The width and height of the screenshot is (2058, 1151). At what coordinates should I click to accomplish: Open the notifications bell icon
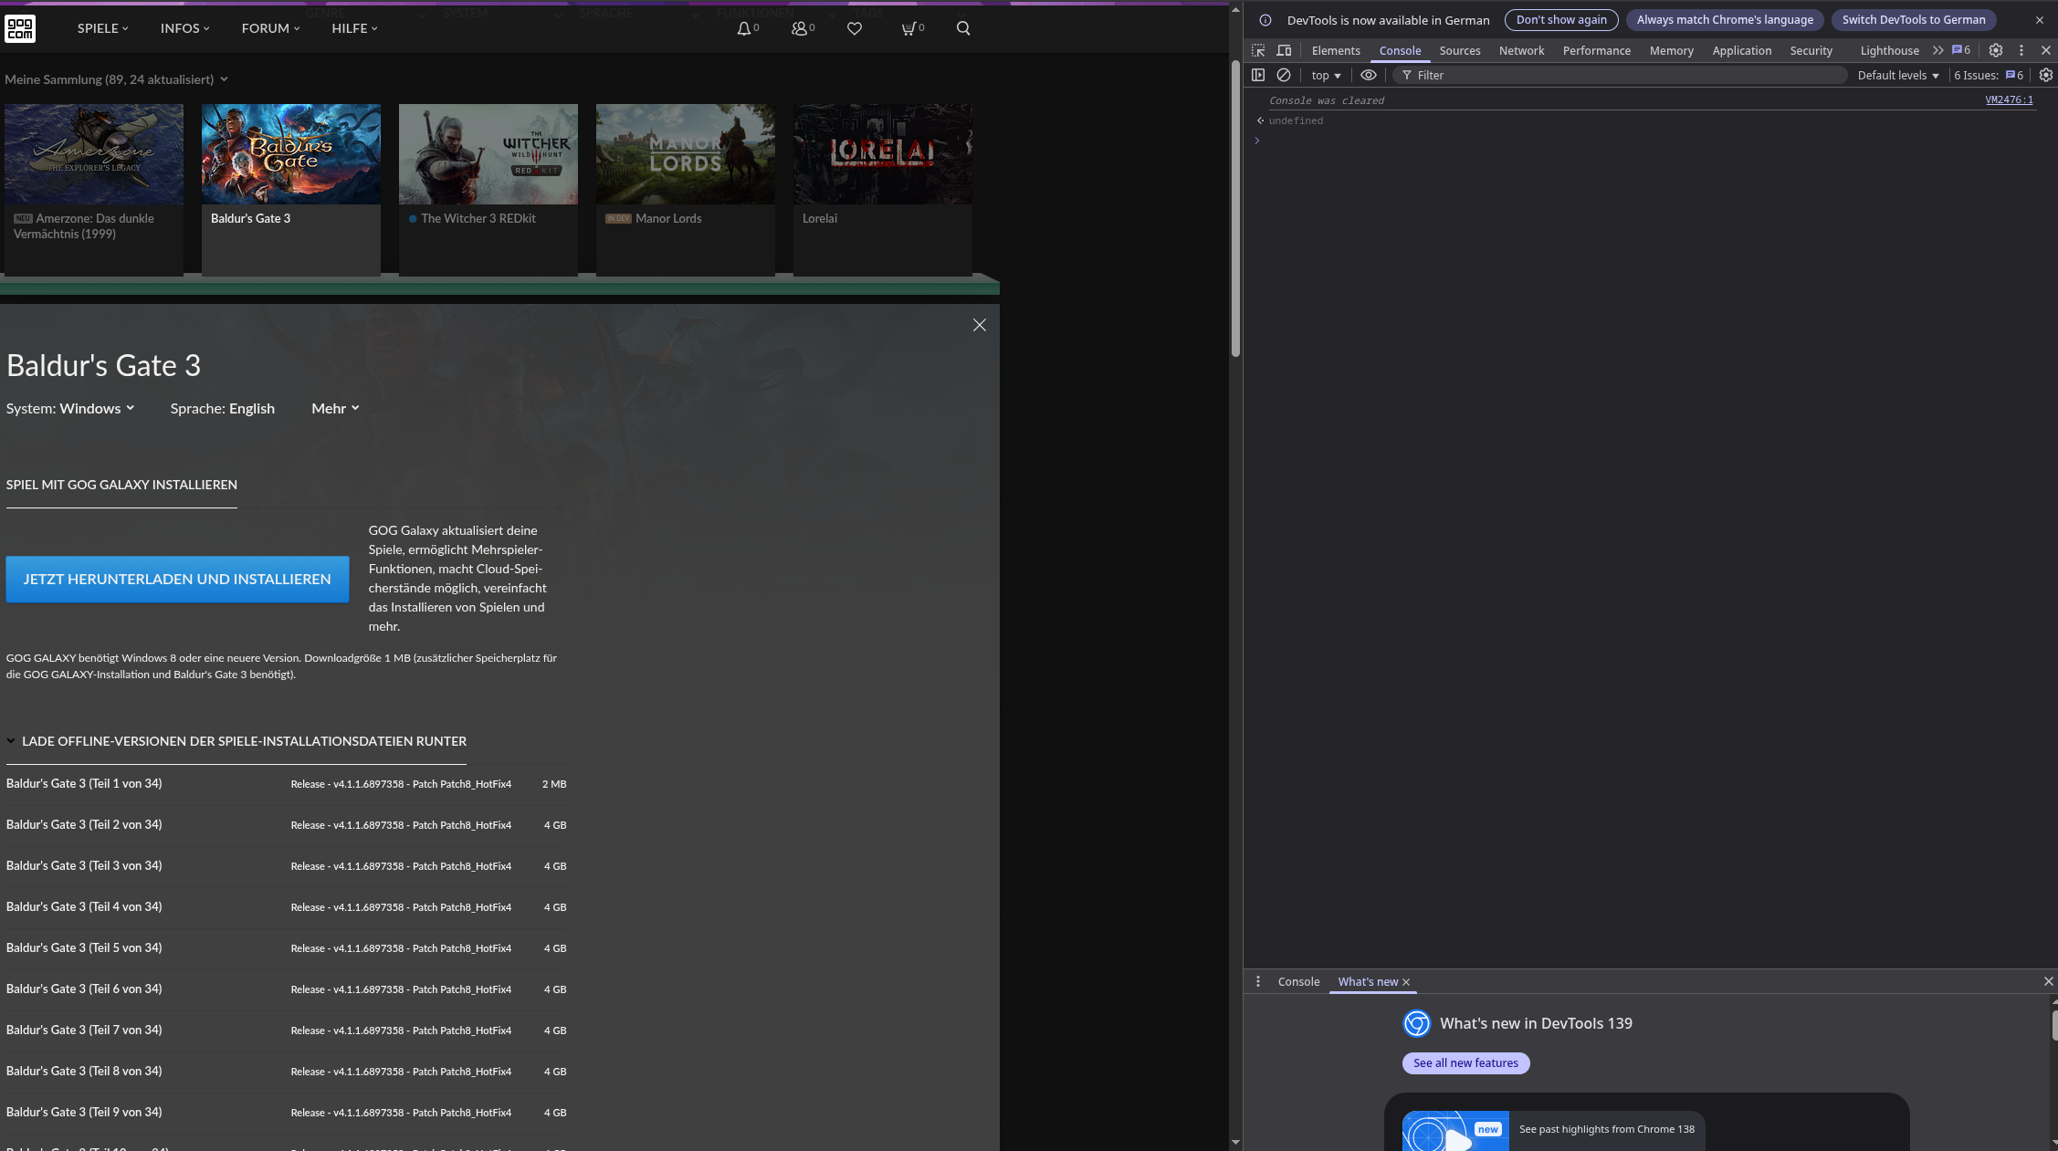[x=744, y=28]
